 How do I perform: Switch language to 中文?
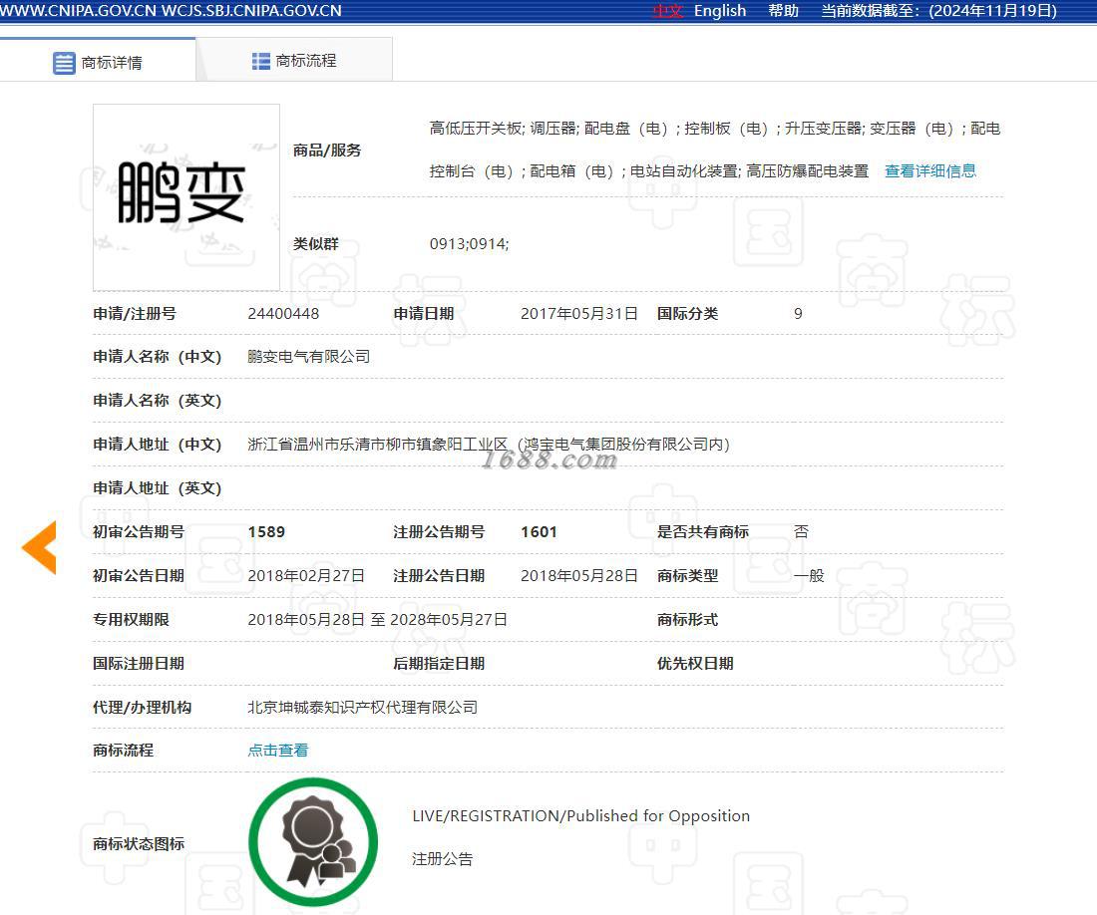coord(667,11)
